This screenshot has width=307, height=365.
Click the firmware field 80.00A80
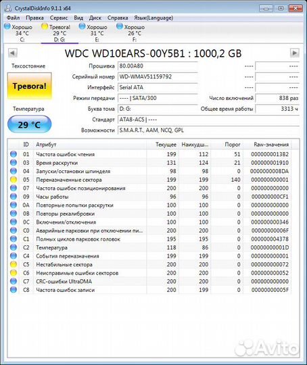[158, 66]
